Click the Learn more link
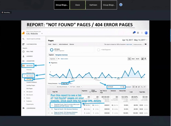 point(129,44)
